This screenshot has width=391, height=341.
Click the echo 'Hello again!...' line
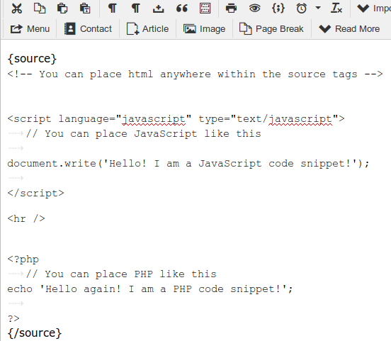tap(150, 289)
